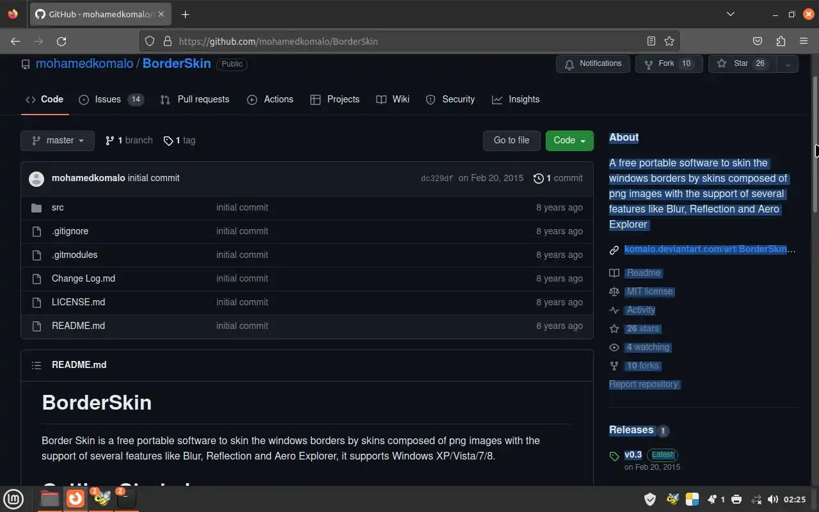
Task: Open README.md in the file list
Action: point(78,326)
